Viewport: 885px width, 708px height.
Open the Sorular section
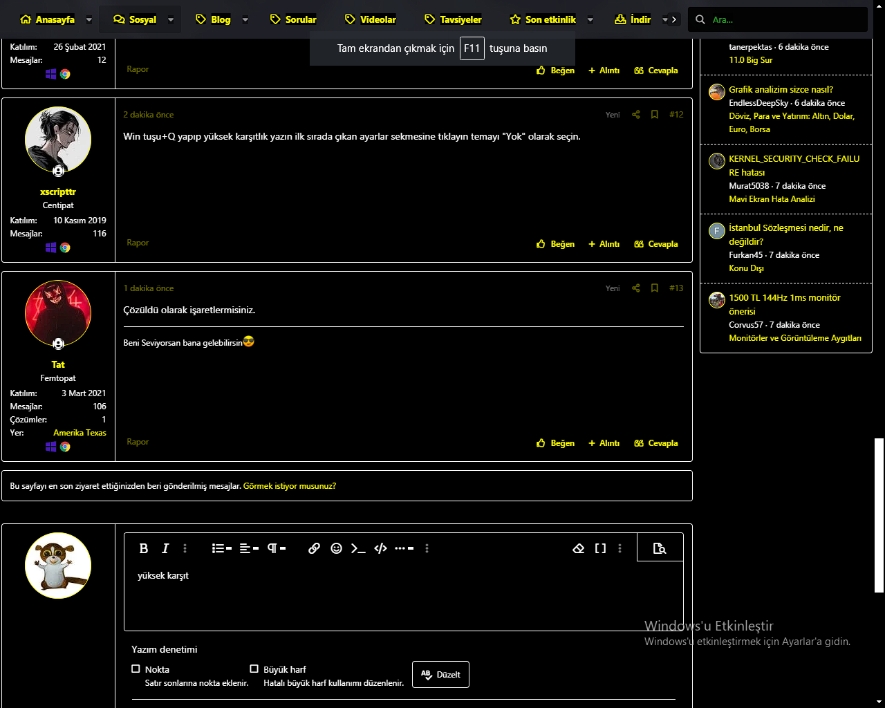tap(293, 19)
